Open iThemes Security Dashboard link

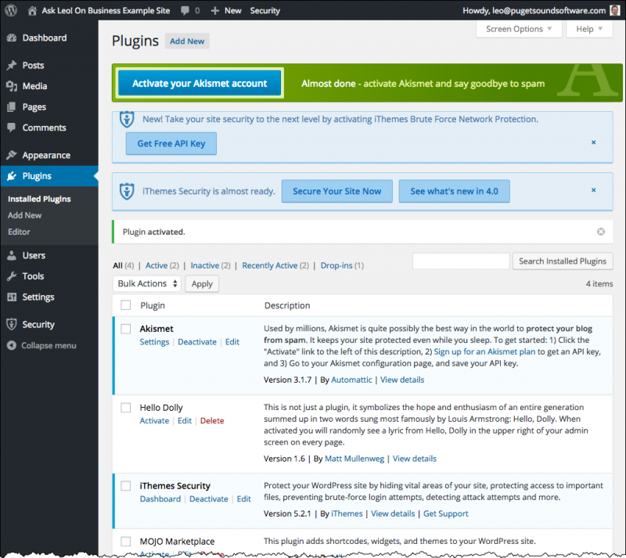(160, 499)
